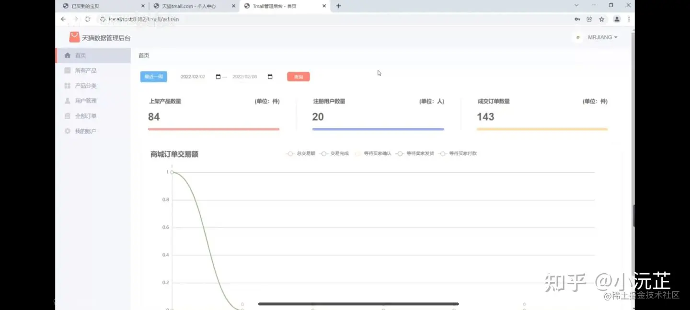
Task: Click the 全部订单 list icon
Action: click(68, 116)
